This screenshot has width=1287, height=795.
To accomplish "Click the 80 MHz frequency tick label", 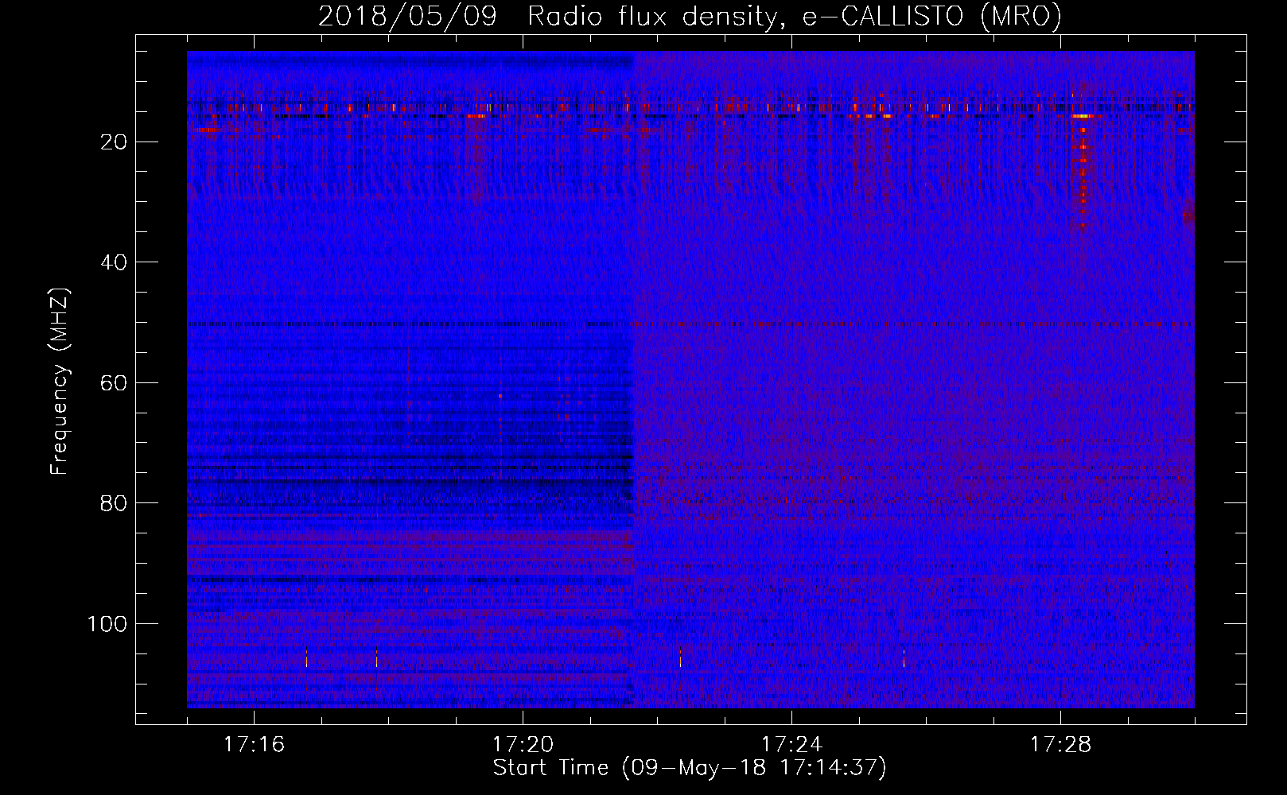I will 114,503.
